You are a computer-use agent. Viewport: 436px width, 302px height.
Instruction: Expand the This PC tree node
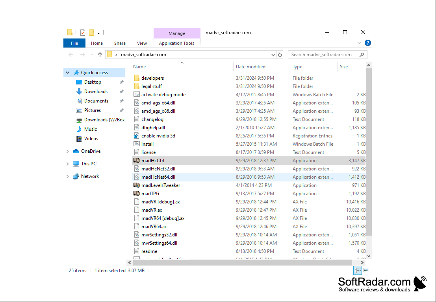68,164
